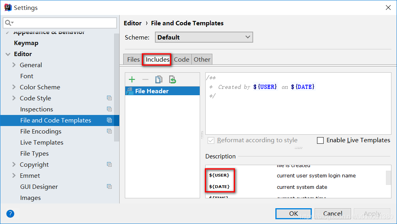This screenshot has height=224, width=397.
Task: Click the project-level icon beside GUI Designer
Action: coord(109,186)
